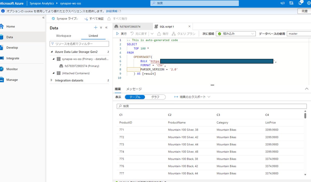311x182 pixels.
Task: Switch to the Linked tab
Action: [93, 36]
